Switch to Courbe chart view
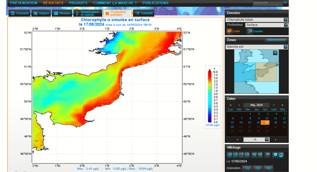The width and height of the screenshot is (317, 172). tap(255, 31)
